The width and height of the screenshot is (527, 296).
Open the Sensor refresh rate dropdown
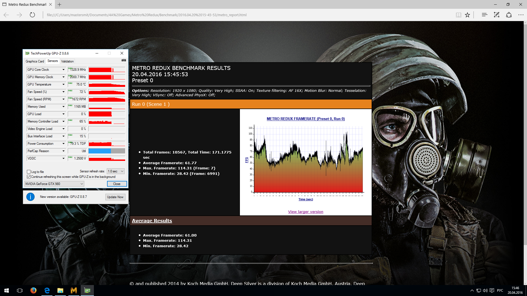point(116,171)
